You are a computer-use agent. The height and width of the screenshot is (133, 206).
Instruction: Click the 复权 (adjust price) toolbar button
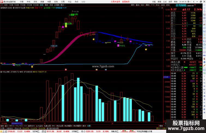133,5
